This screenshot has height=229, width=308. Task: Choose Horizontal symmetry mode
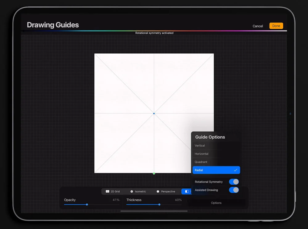[x=216, y=153]
